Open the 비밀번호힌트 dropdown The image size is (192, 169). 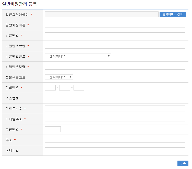[x=78, y=56]
